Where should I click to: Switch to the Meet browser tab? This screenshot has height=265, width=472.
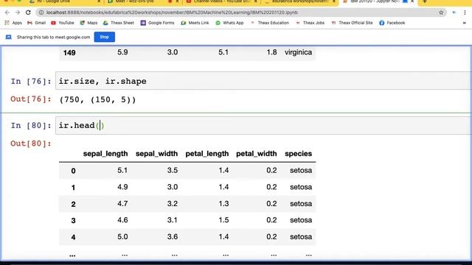click(x=142, y=1)
